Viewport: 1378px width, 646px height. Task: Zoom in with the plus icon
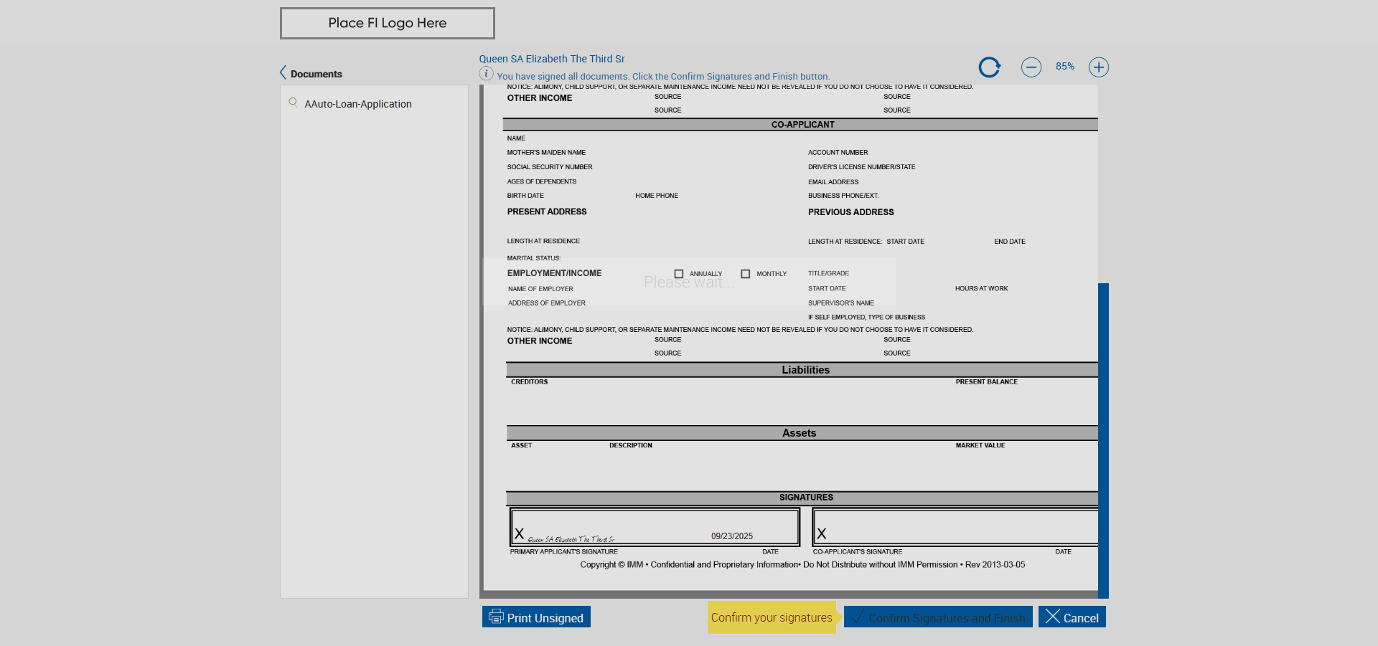pos(1099,67)
